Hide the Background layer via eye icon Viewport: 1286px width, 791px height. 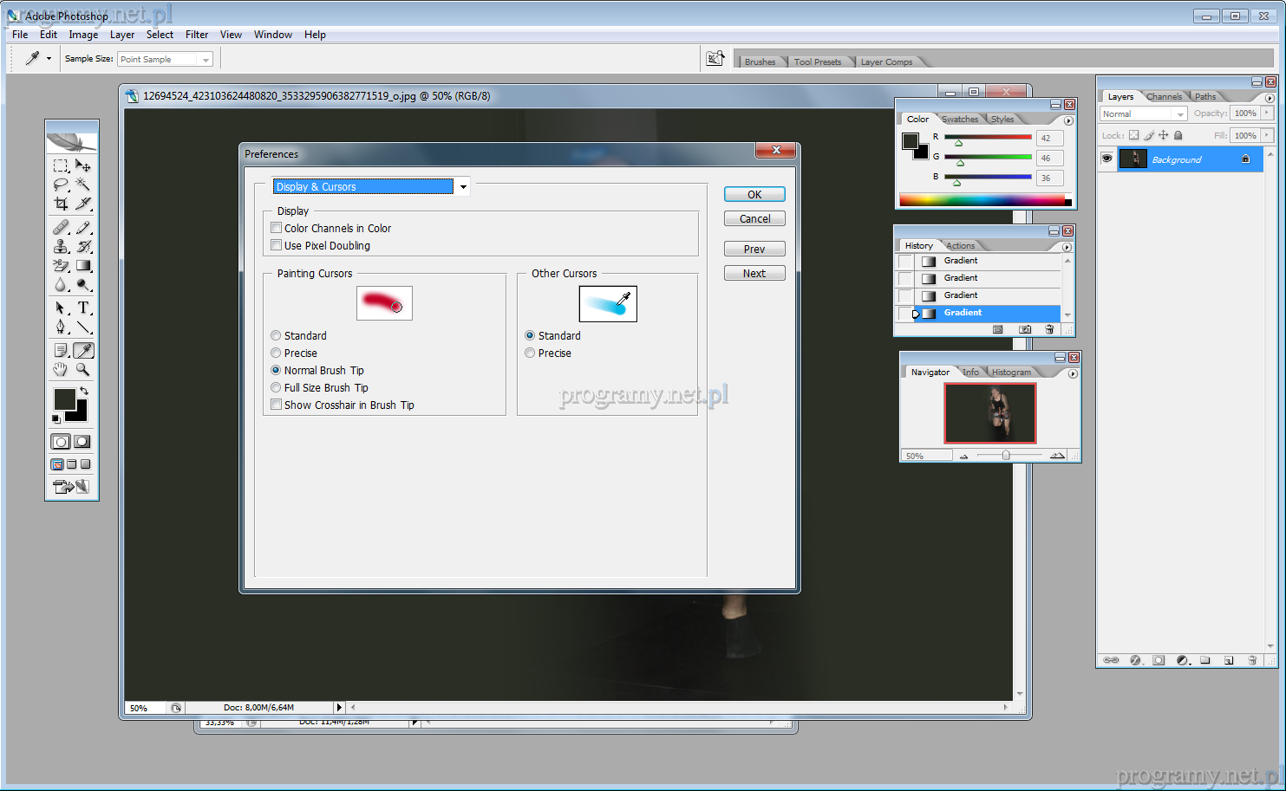click(1106, 159)
